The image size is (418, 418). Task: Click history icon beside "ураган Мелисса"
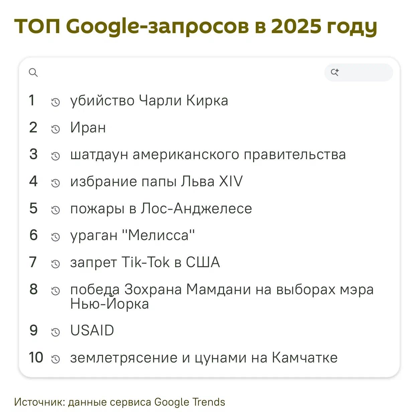tap(56, 237)
